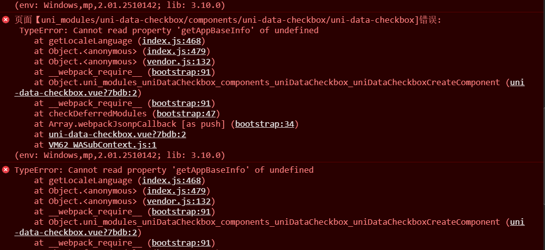Open standalone uni-data-checkbox.vue?7bdb:2 link above VM62 line
The image size is (545, 250).
pos(118,134)
